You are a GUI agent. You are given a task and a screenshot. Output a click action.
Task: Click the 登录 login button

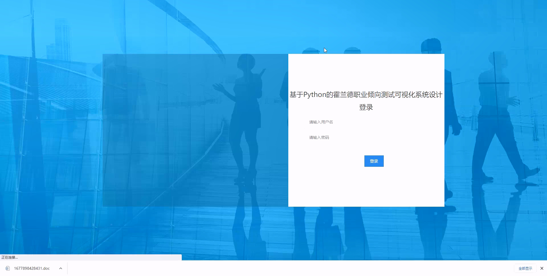click(x=374, y=161)
